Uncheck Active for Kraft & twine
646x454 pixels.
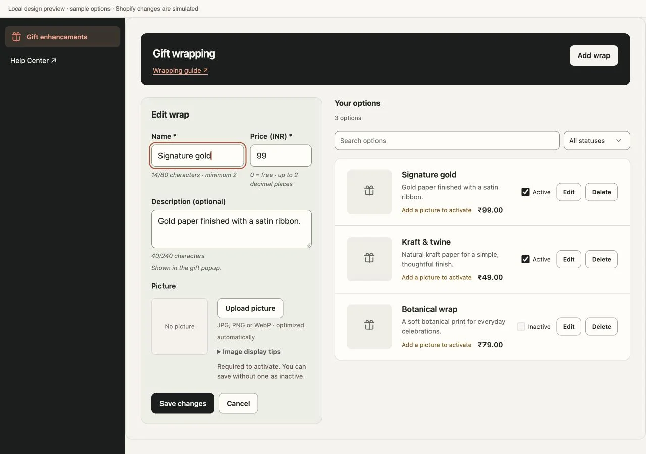(525, 259)
